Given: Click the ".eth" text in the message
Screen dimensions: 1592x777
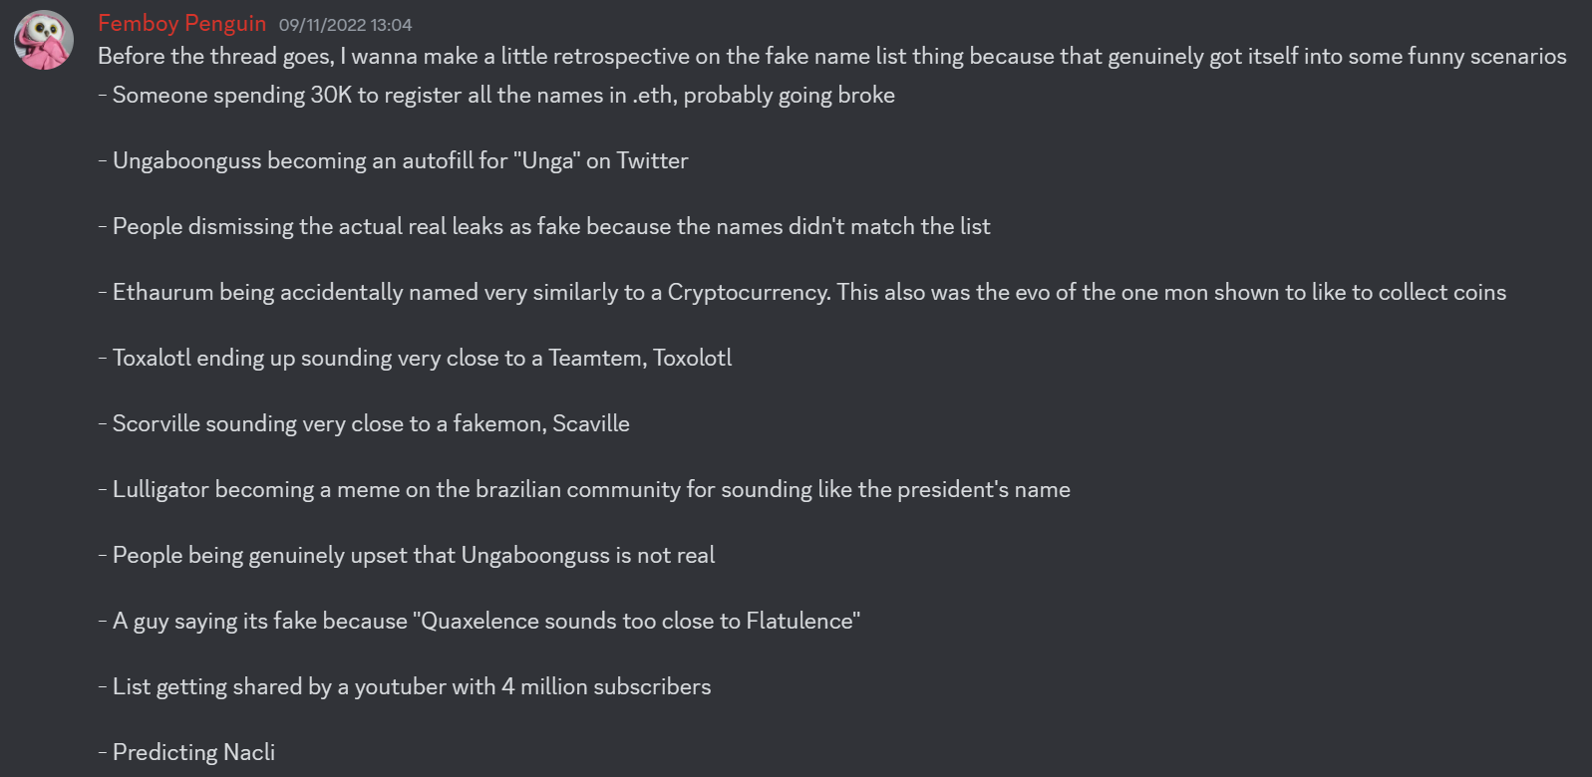Looking at the screenshot, I should 653,96.
